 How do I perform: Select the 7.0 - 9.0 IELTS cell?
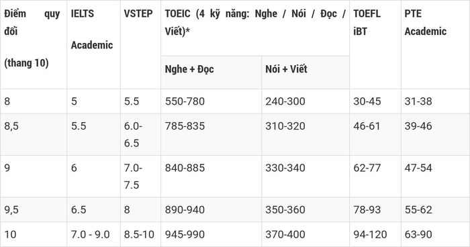point(93,234)
